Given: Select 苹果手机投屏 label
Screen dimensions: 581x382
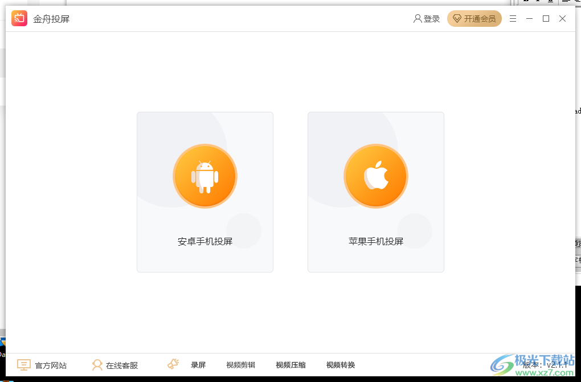Looking at the screenshot, I should pyautogui.click(x=376, y=241).
